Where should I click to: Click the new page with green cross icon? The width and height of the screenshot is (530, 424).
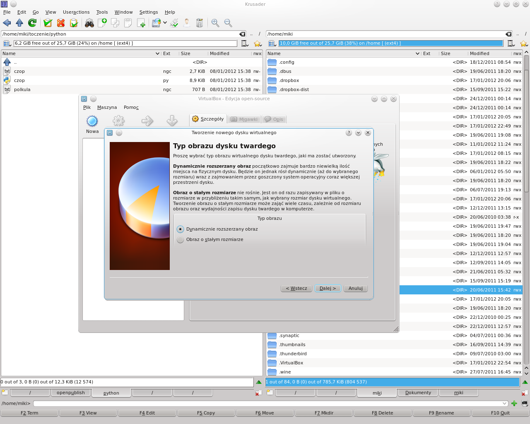[x=141, y=23]
